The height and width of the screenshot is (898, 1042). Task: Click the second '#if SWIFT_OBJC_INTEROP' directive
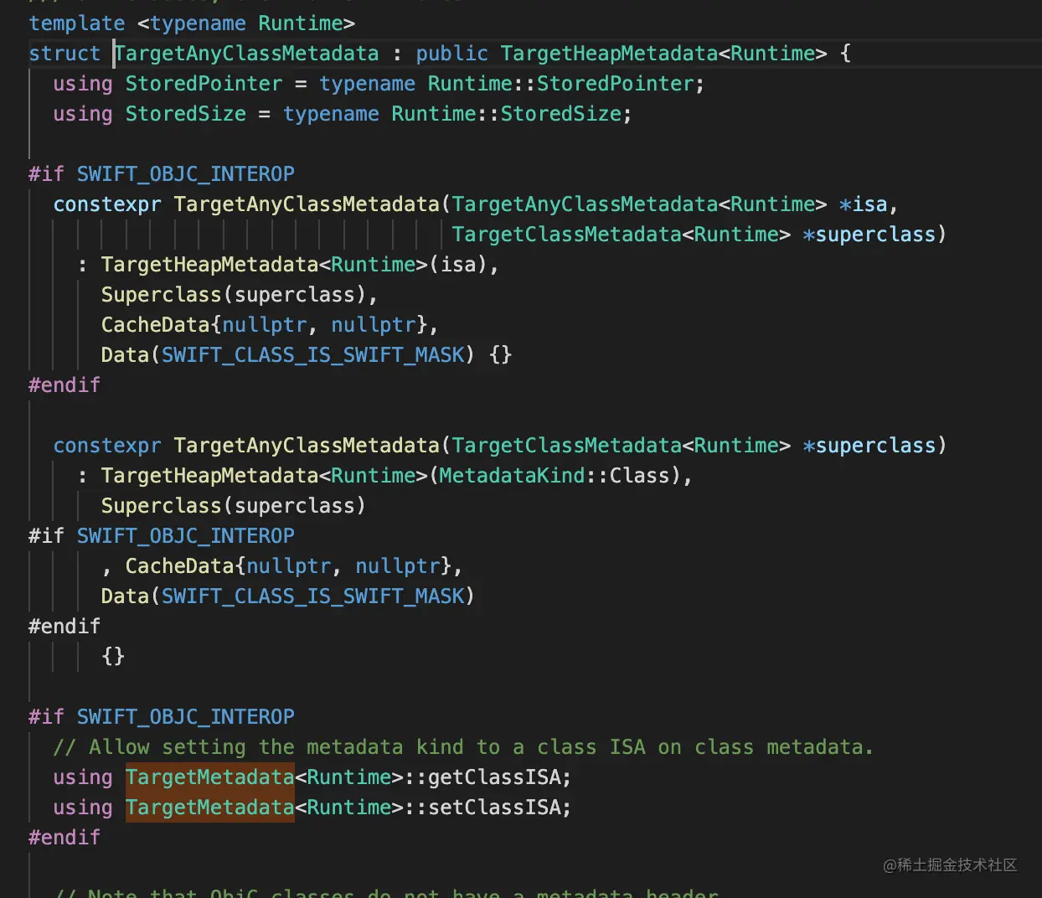click(x=162, y=536)
